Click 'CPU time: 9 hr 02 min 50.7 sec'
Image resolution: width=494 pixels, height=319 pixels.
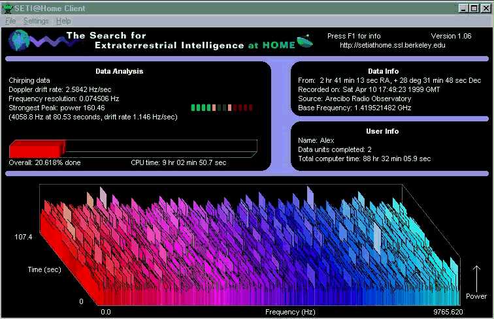178,162
